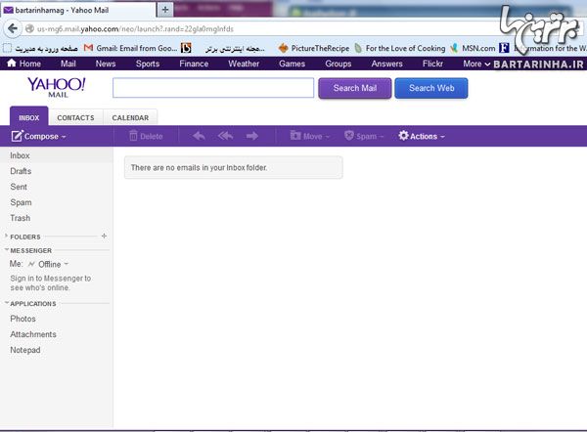Open the Compose dropdown arrow

coord(64,137)
